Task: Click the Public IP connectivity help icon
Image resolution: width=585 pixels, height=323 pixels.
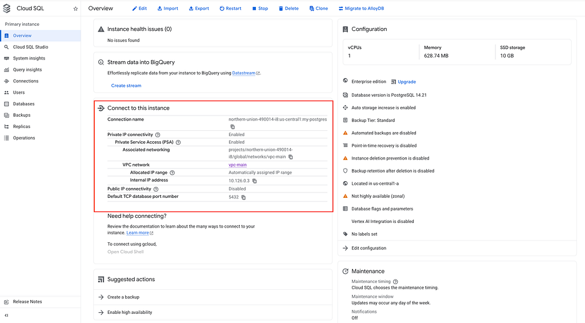Action: (156, 189)
